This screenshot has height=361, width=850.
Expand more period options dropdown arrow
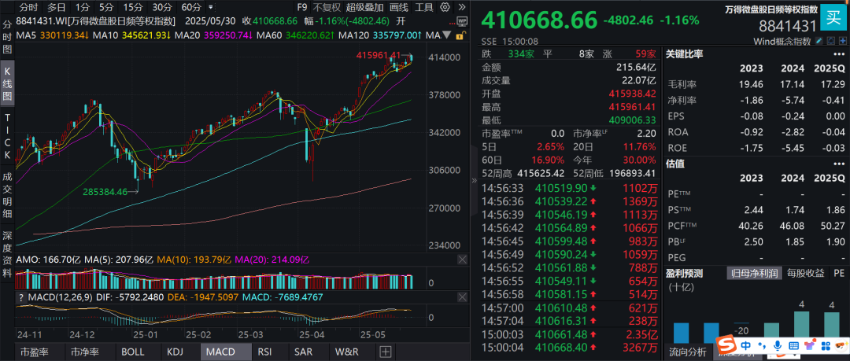click(x=210, y=8)
